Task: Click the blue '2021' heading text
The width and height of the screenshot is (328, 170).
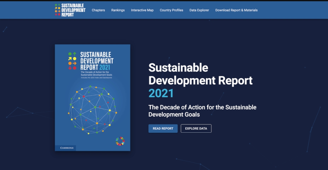Action: 161,93
